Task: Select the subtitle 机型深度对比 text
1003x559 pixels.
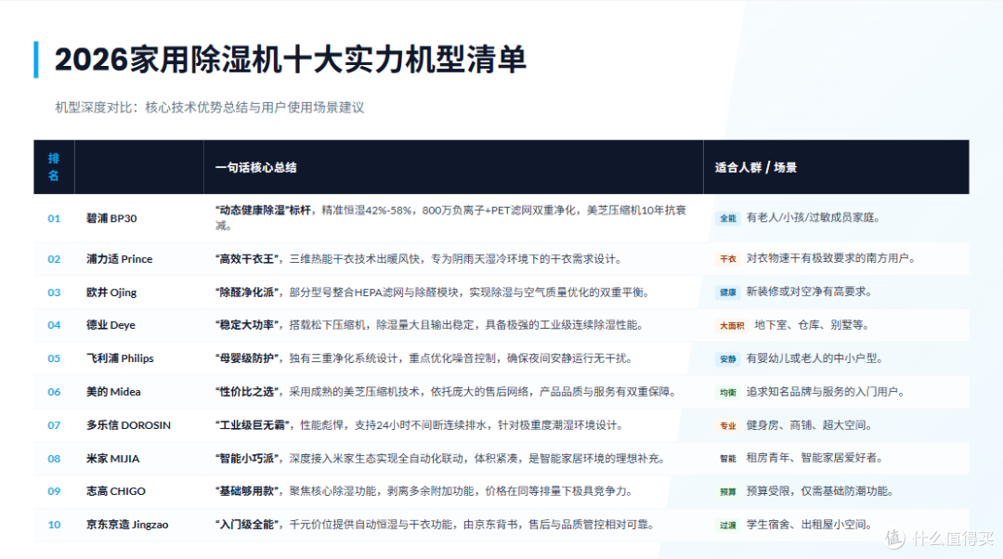Action: click(96, 108)
